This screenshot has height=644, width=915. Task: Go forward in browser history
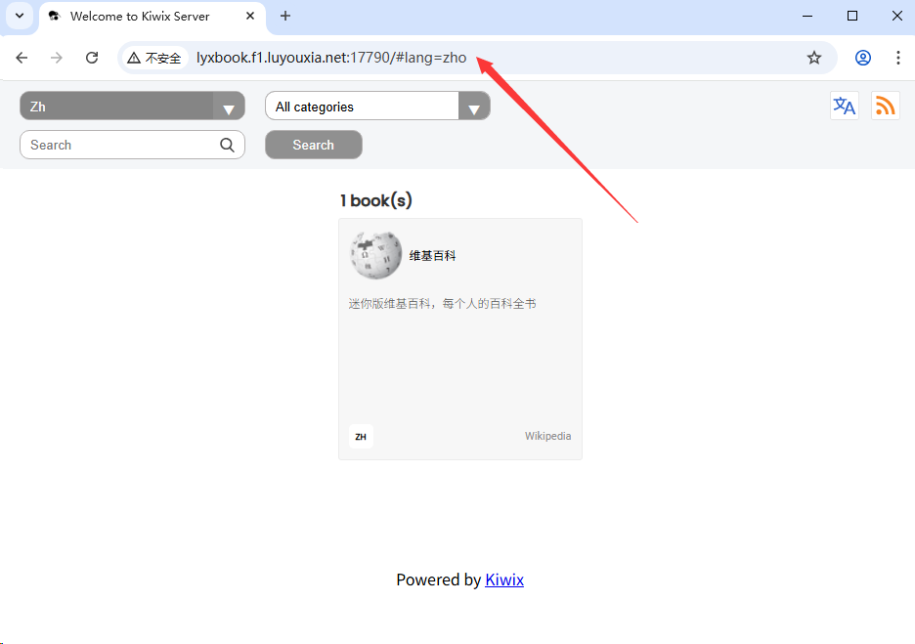[57, 58]
